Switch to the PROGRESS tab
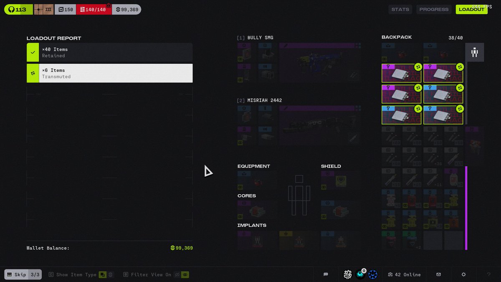The width and height of the screenshot is (501, 282). (434, 9)
